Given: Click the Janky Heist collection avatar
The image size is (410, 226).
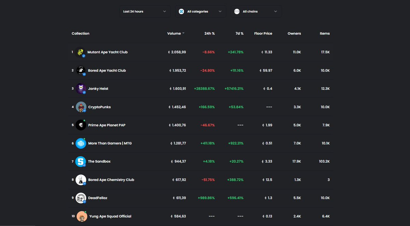Looking at the screenshot, I should (81, 89).
